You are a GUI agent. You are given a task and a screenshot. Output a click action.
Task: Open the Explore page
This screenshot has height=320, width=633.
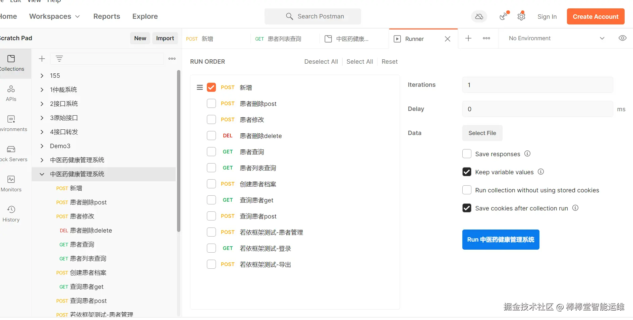pos(145,16)
